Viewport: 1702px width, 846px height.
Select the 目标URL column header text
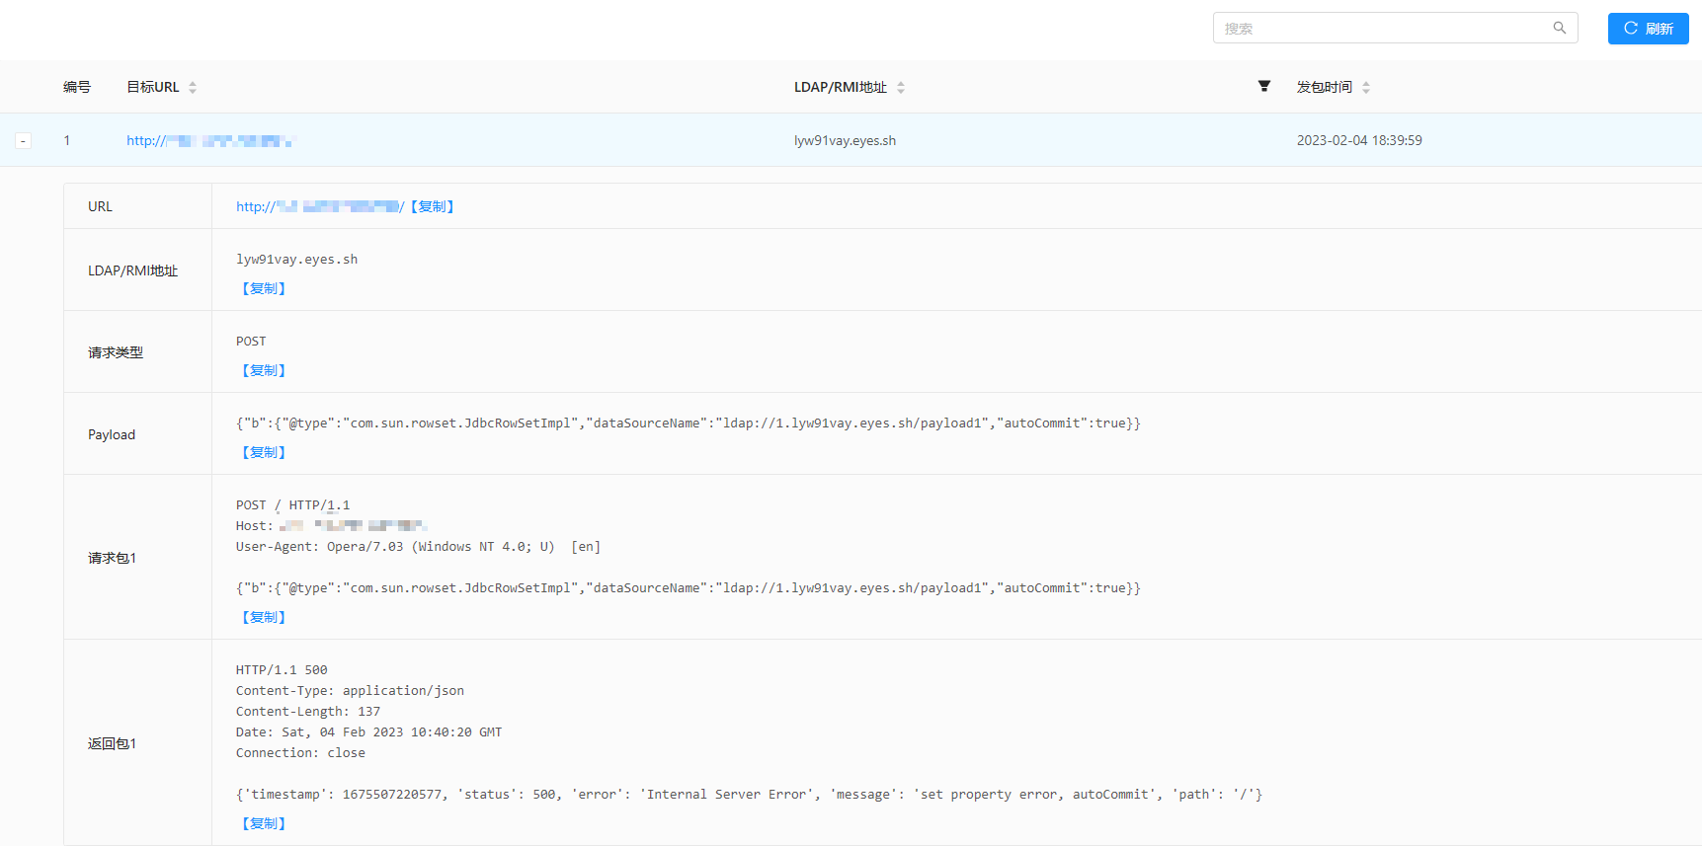[x=153, y=87]
